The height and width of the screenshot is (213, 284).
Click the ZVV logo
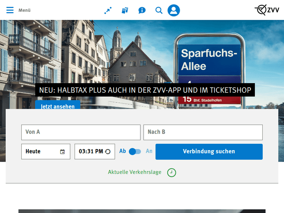(x=267, y=10)
